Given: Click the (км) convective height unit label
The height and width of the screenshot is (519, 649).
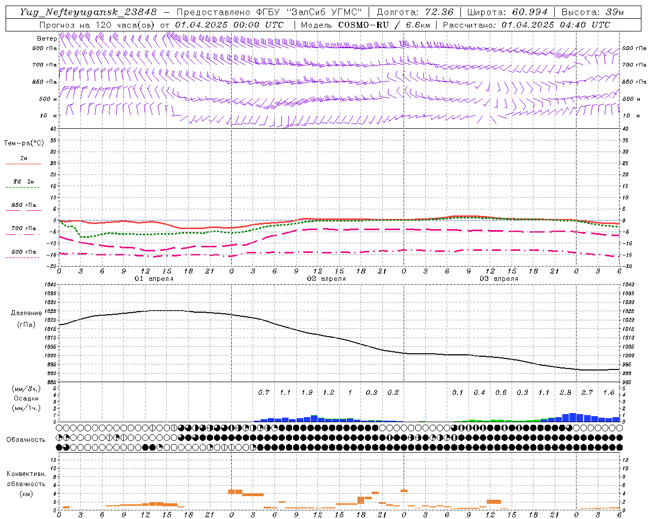Looking at the screenshot, I should 26,494.
